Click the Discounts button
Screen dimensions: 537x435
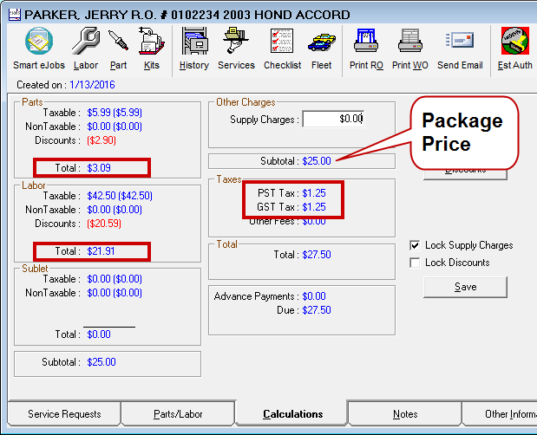[x=465, y=172]
